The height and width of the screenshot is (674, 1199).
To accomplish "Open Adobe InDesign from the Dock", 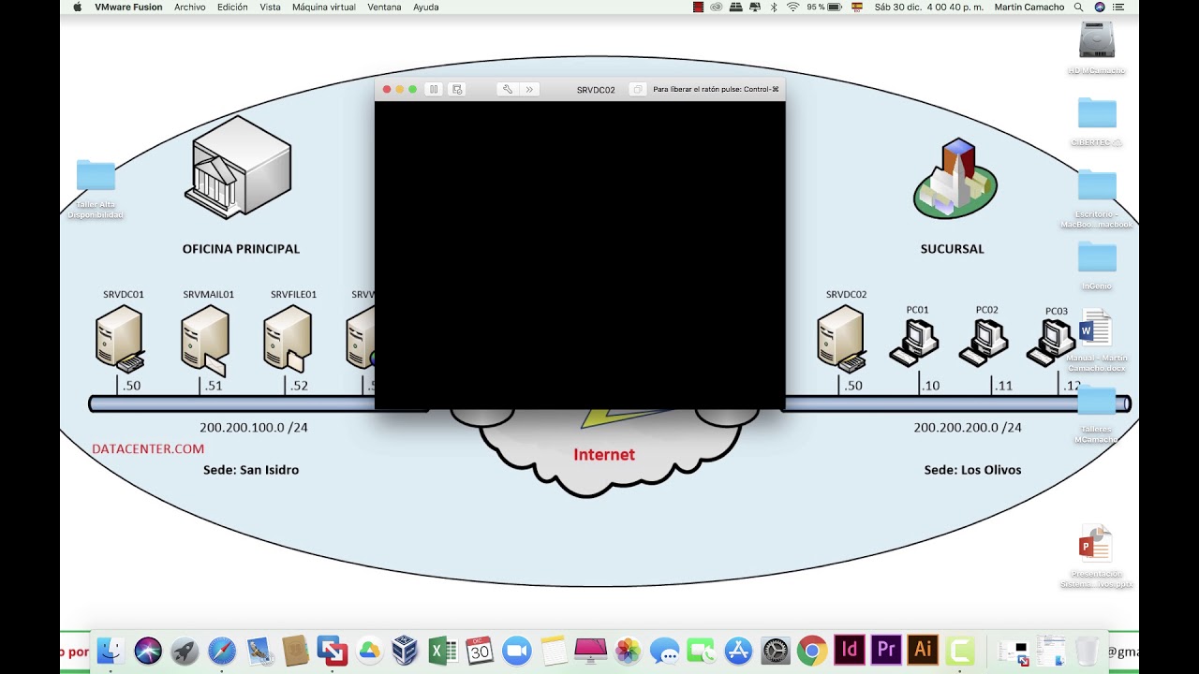I will pos(850,650).
